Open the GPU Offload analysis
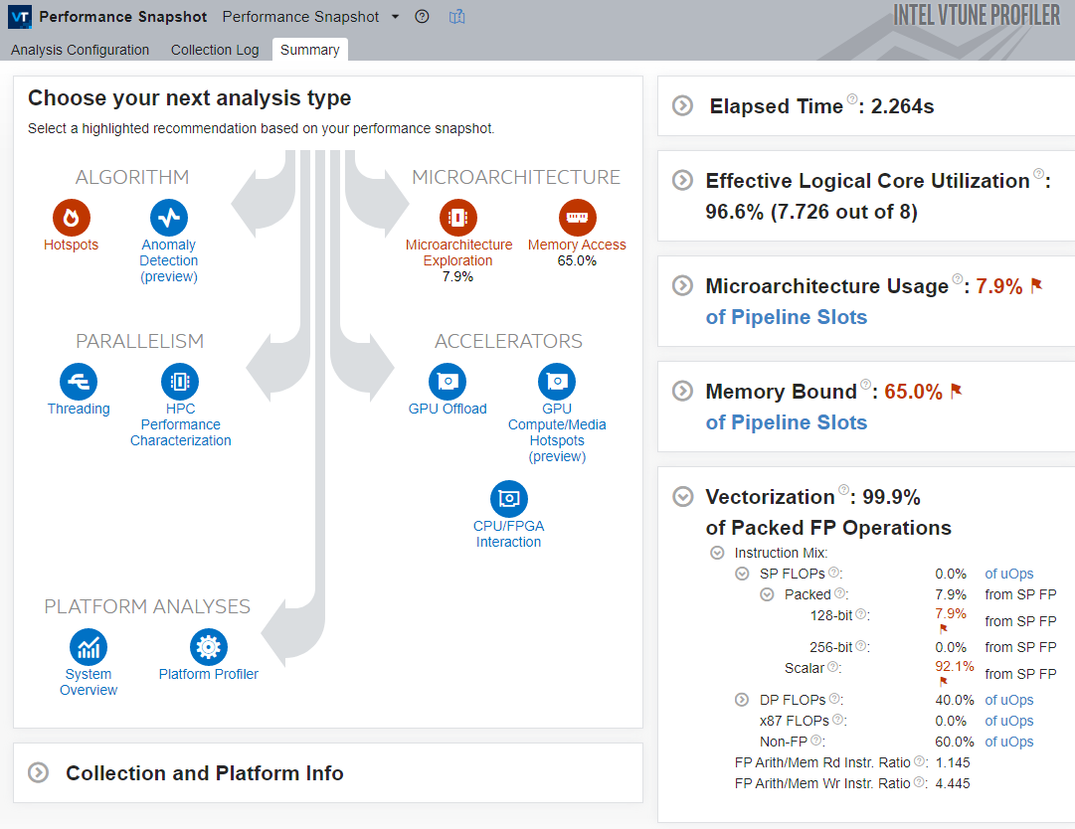Viewport: 1075px width, 829px height. [448, 380]
